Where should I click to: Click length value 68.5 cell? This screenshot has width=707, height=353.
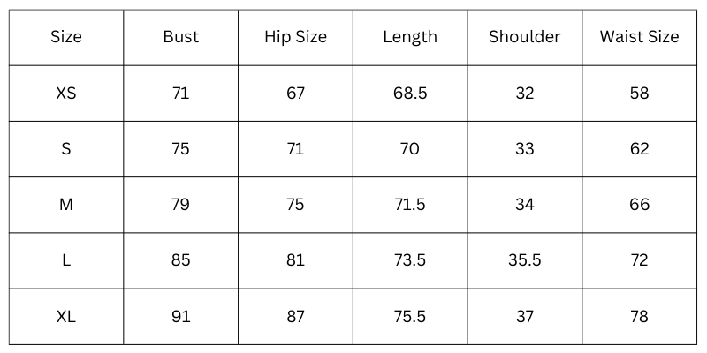(x=410, y=94)
